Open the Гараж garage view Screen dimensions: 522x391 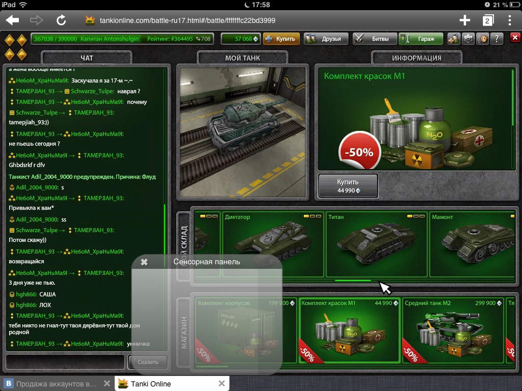pyautogui.click(x=421, y=39)
